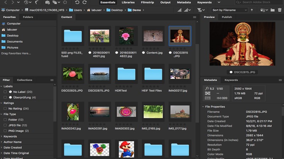The image size is (284, 159).
Task: Click Computer in the path bar
Action: coord(10,10)
